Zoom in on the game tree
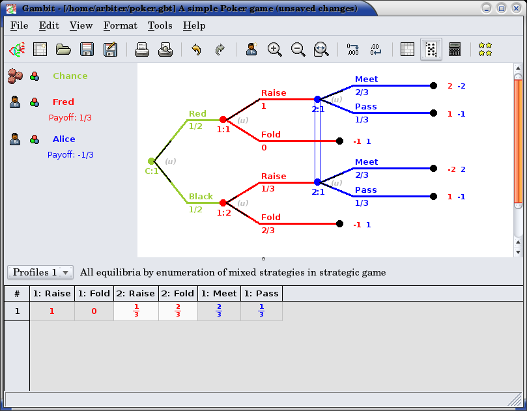This screenshot has width=527, height=411. (275, 50)
